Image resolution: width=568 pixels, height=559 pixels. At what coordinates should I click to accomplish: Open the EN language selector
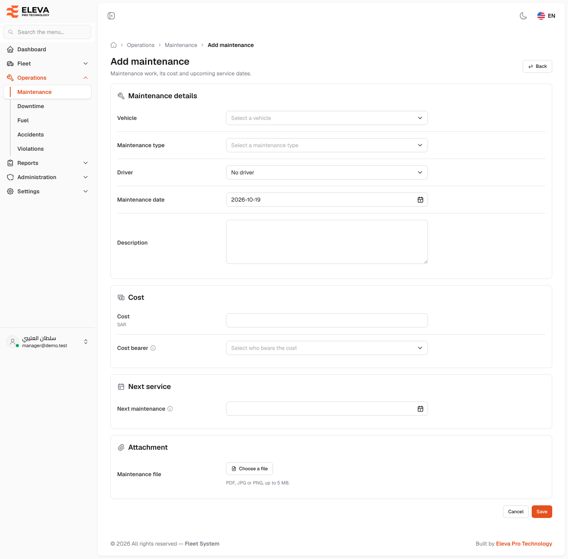(546, 16)
